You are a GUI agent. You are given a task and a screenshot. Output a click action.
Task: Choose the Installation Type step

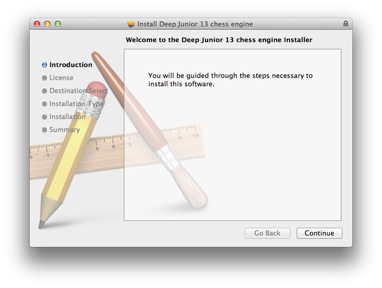[77, 104]
